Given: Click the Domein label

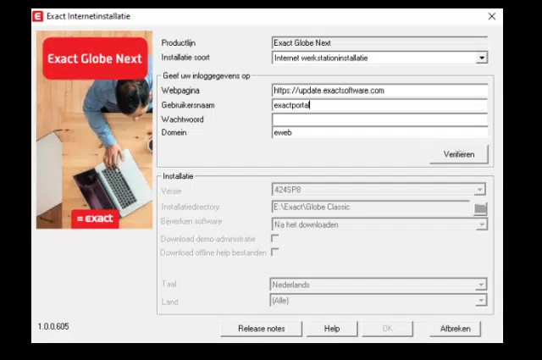Looking at the screenshot, I should pos(174,132).
